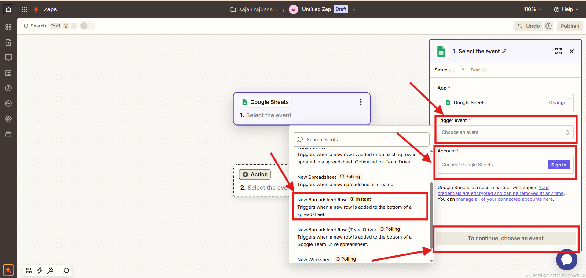Viewport: 586px width, 278px height.
Task: Open the calendar sidebar icon
Action: click(x=9, y=73)
